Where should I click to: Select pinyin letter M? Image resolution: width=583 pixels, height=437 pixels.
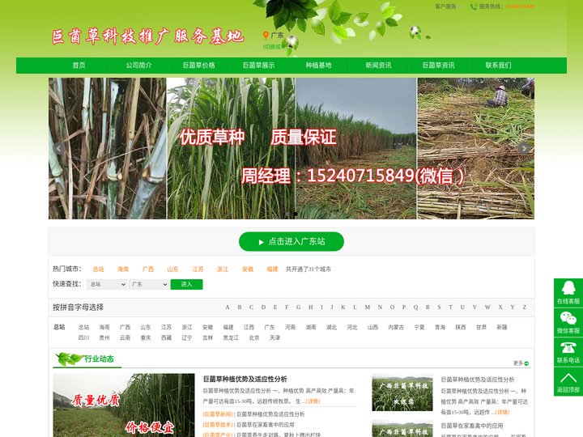[x=368, y=308]
